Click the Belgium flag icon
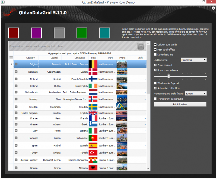The image size is (217, 179). tap(93, 64)
